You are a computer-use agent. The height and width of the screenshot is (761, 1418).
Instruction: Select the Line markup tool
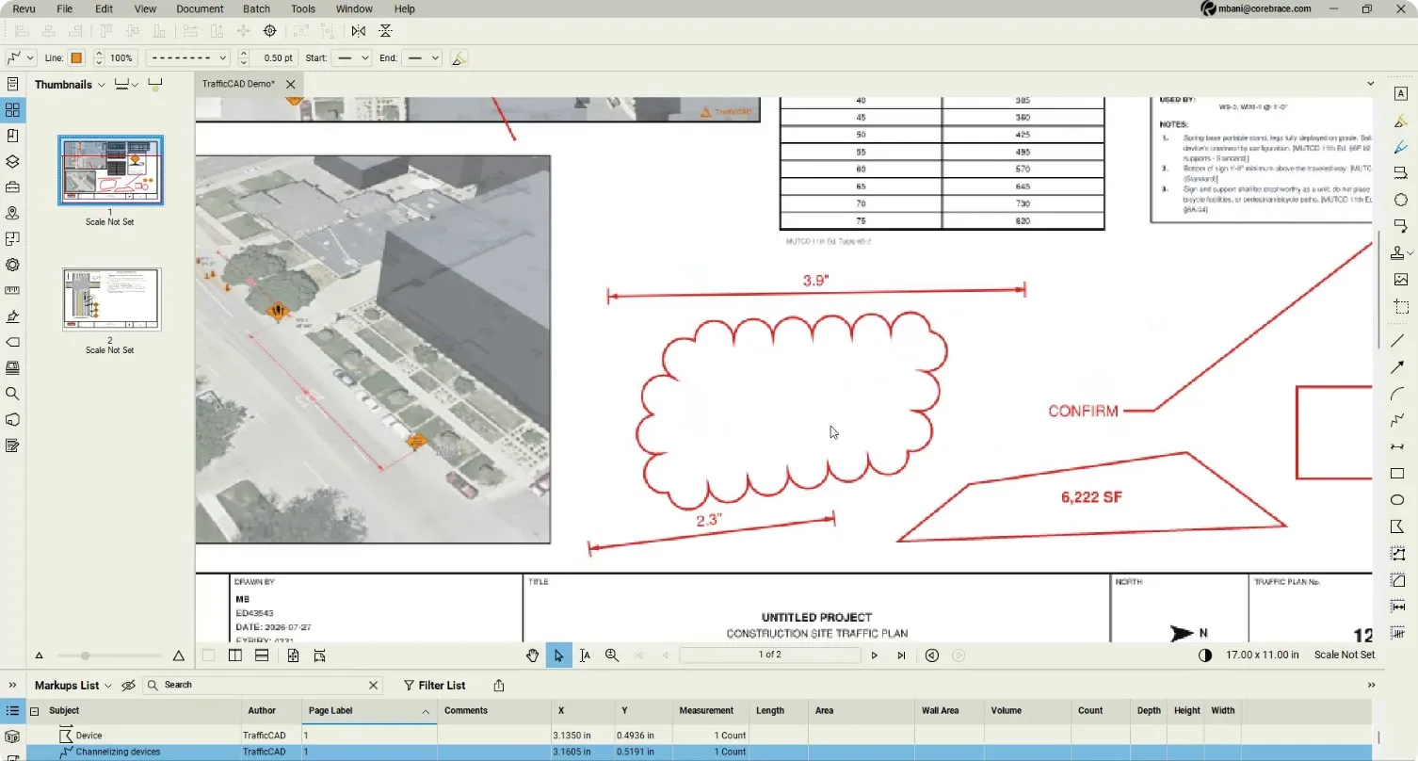[x=1398, y=340]
